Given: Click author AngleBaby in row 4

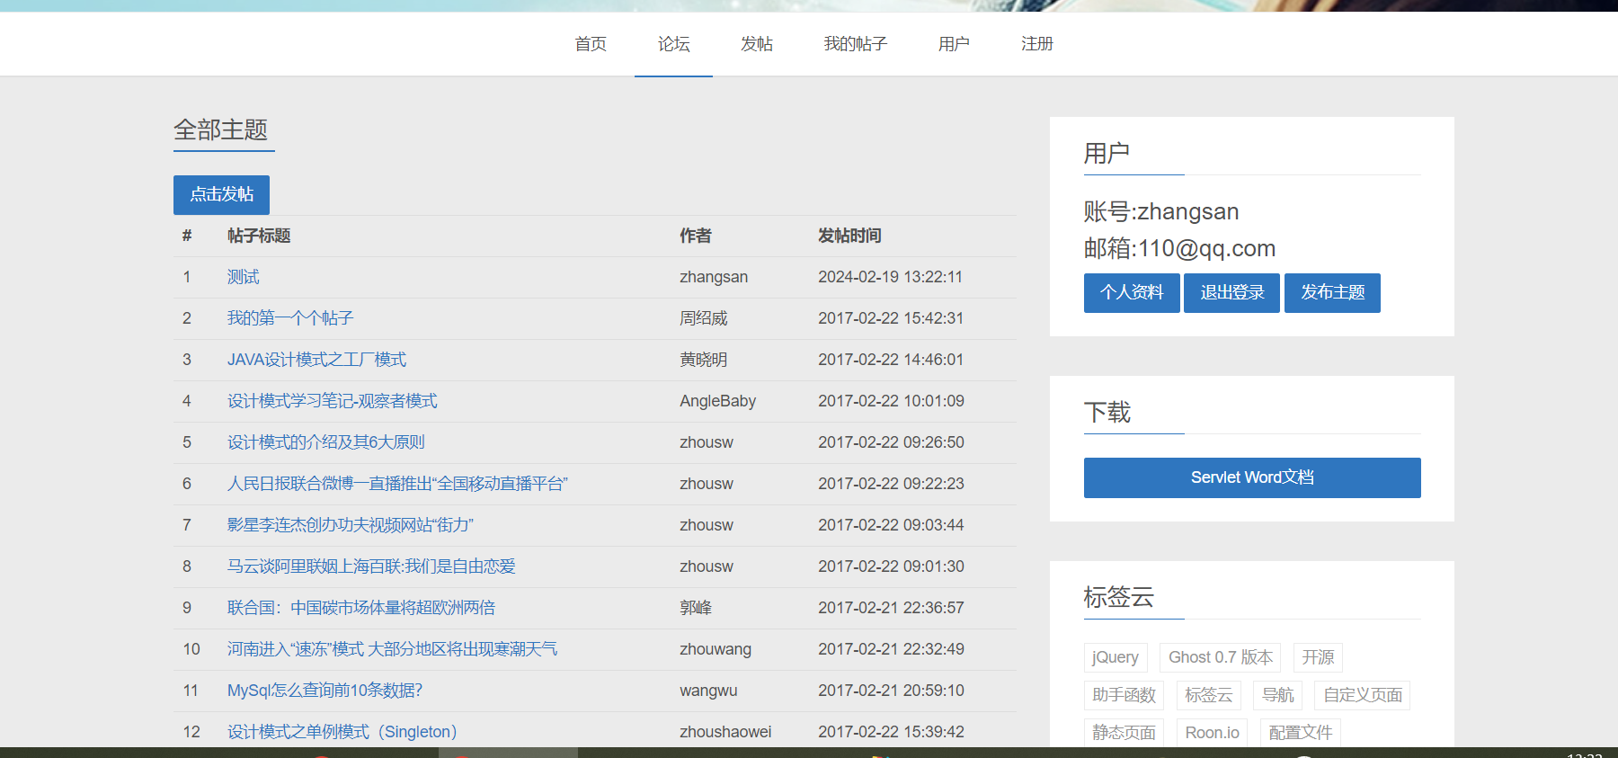Looking at the screenshot, I should click(717, 401).
